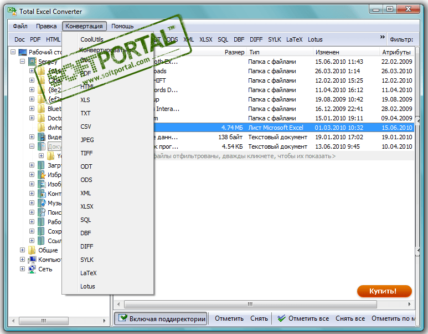Expand the Музыка tree node
Screen dimensions: 428x334
pyautogui.click(x=32, y=203)
